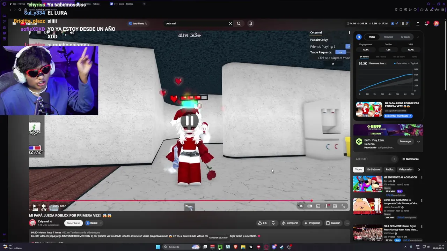
Task: Toggle the 'Typical' chart series
Action: pos(413,63)
